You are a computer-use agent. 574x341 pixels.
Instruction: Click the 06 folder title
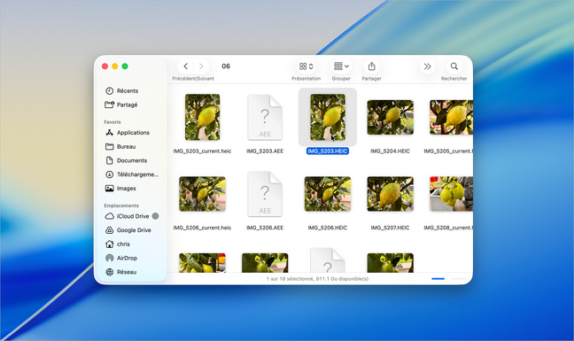click(x=226, y=66)
